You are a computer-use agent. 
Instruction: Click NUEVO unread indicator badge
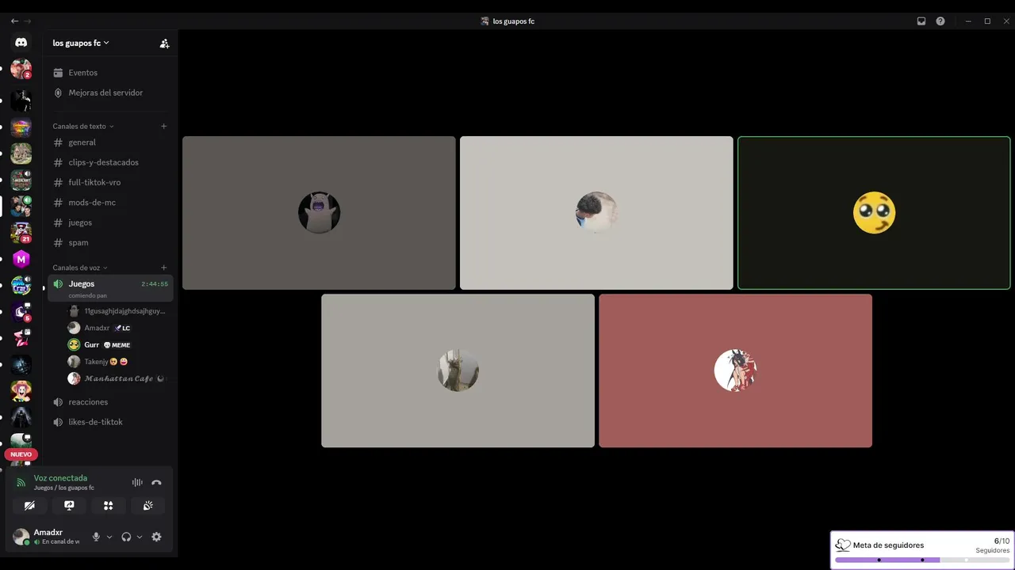[x=21, y=454]
